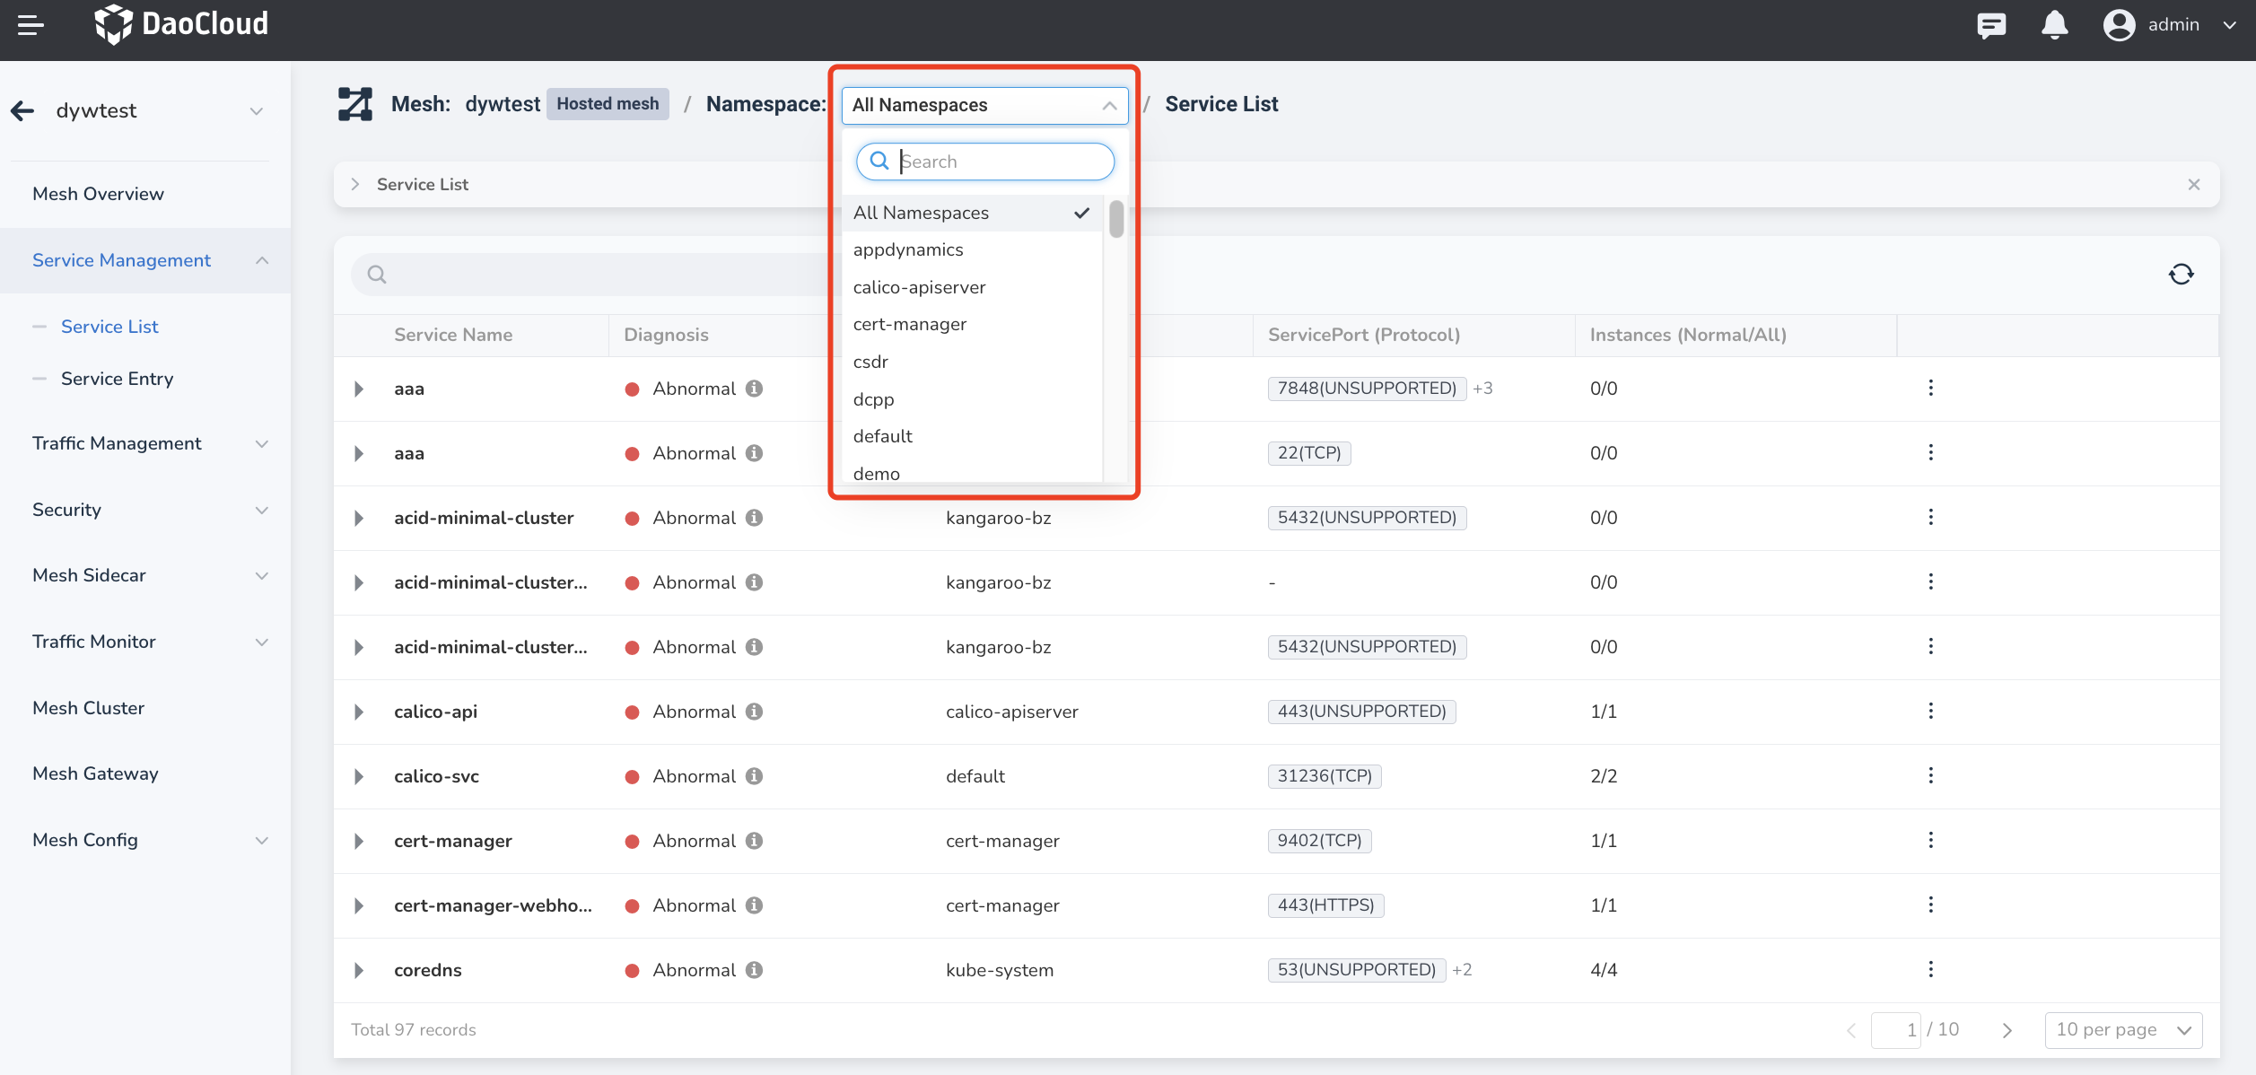
Task: Open more actions for calico-api row
Action: (1931, 712)
